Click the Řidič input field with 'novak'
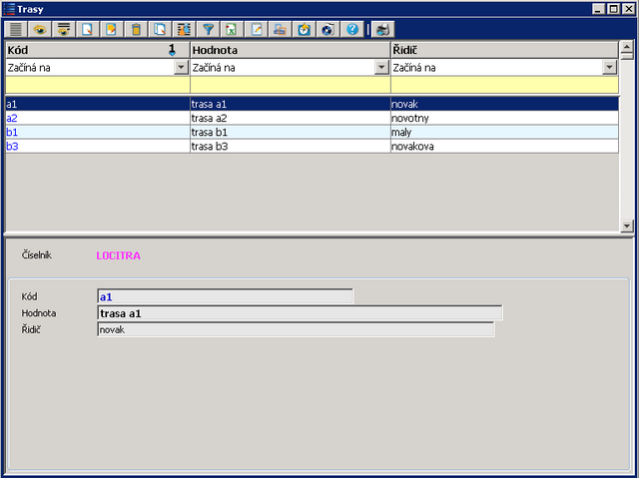Screen dimensions: 639x478 [296, 329]
